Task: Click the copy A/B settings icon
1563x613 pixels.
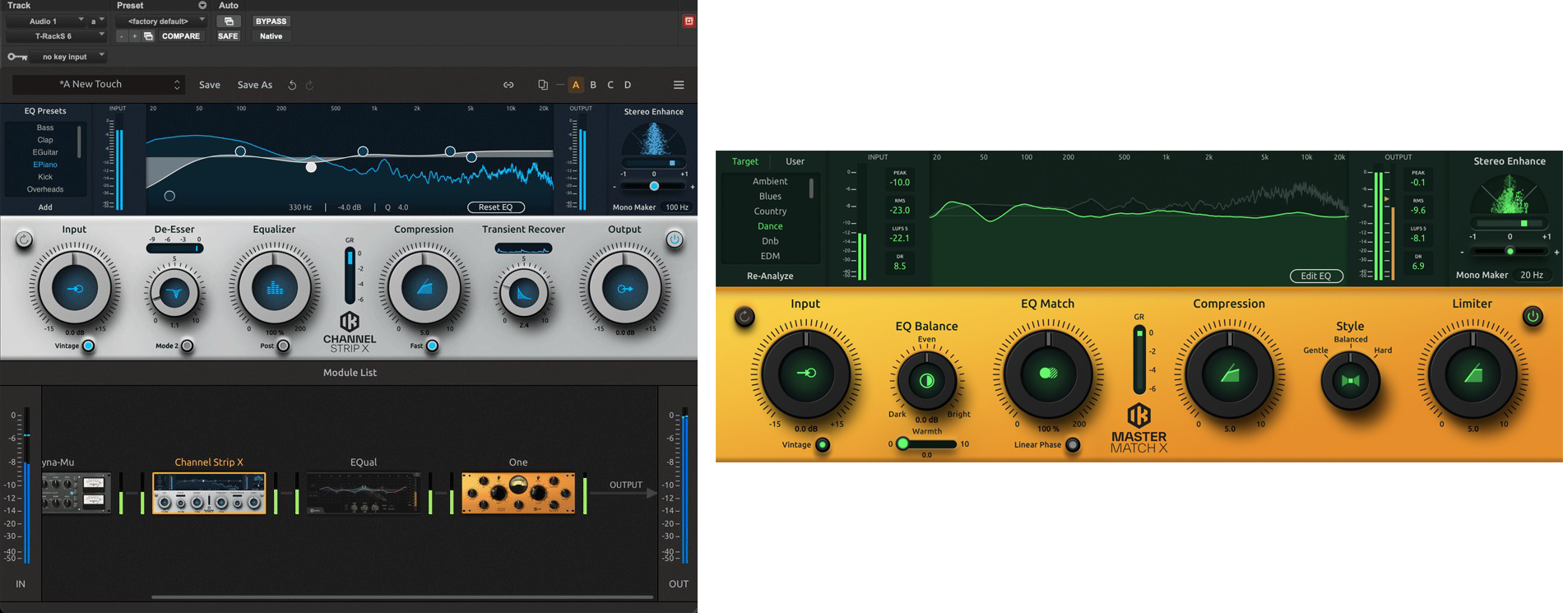Action: 542,85
